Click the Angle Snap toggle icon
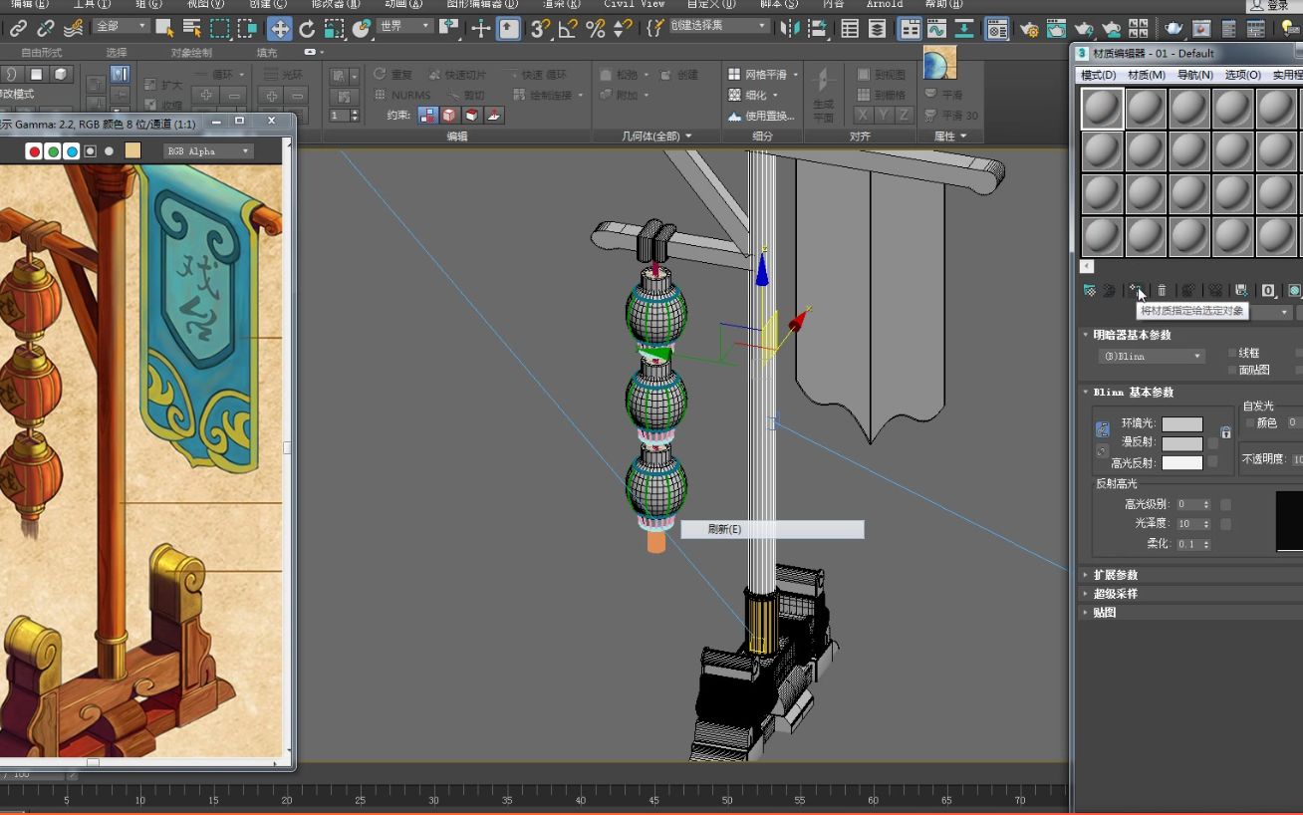The image size is (1303, 815). coord(568,29)
